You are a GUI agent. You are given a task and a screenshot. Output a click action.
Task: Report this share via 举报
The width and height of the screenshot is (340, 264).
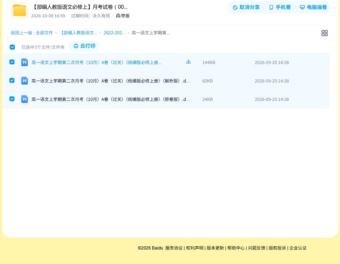pyautogui.click(x=123, y=16)
